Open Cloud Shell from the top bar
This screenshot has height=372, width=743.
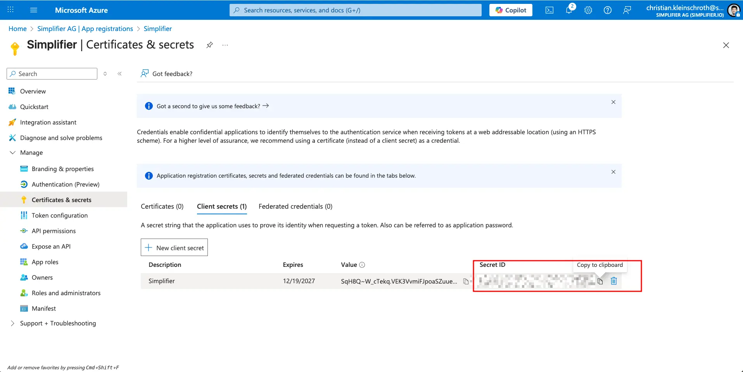click(549, 10)
